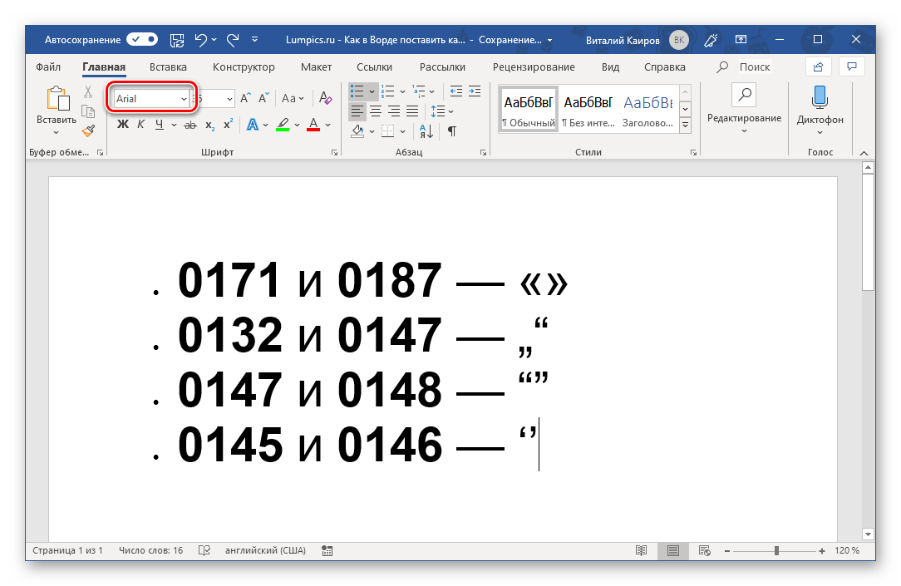Toggle bold Ж formatting

[x=123, y=124]
